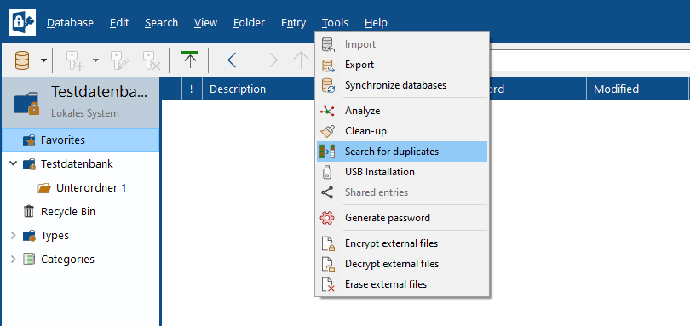Screen dimensions: 690x326
Task: Open the Entry menu
Action: [294, 22]
